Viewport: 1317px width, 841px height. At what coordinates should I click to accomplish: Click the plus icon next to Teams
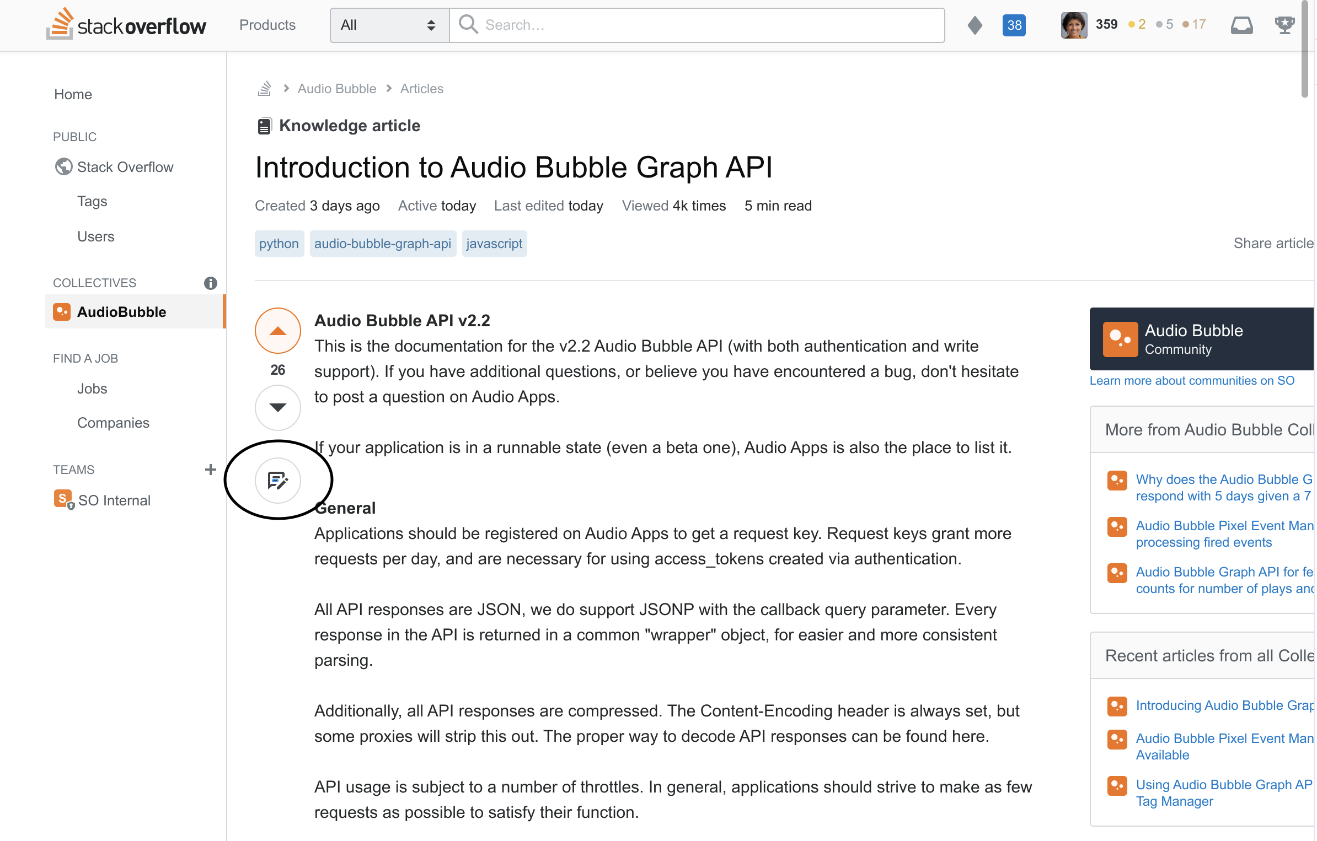[210, 470]
